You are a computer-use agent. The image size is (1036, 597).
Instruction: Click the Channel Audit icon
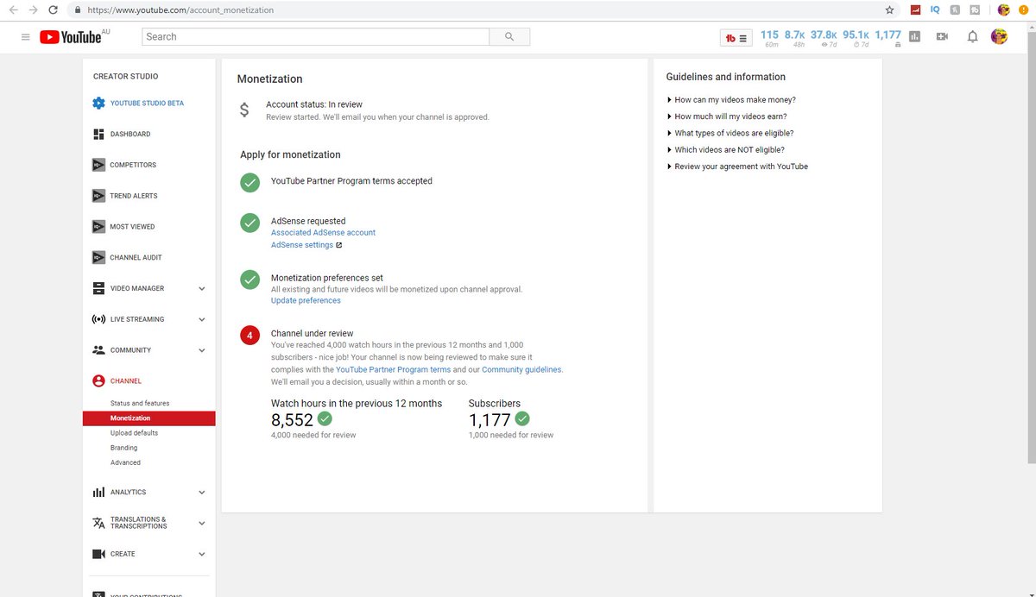click(98, 258)
